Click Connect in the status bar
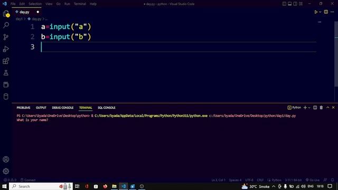 [28, 180]
